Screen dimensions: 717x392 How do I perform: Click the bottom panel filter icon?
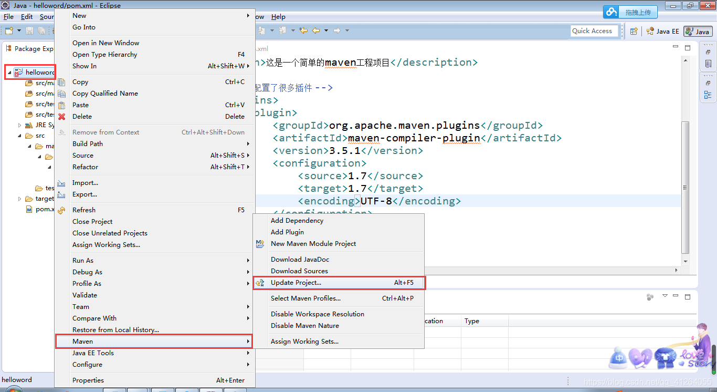(650, 297)
